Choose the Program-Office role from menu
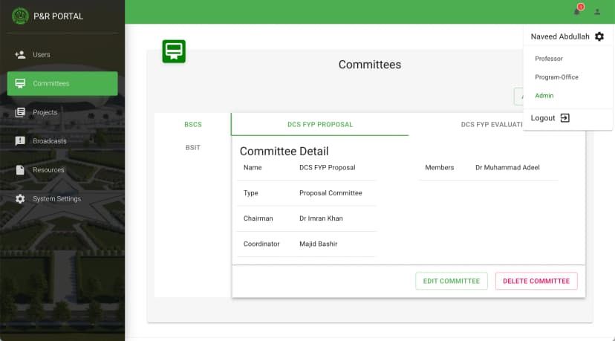Viewport: 615px width, 341px height. [x=556, y=77]
